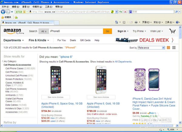Click the "iphone 6" did you mean link
This screenshot has height=132, width=182.
tap(66, 57)
